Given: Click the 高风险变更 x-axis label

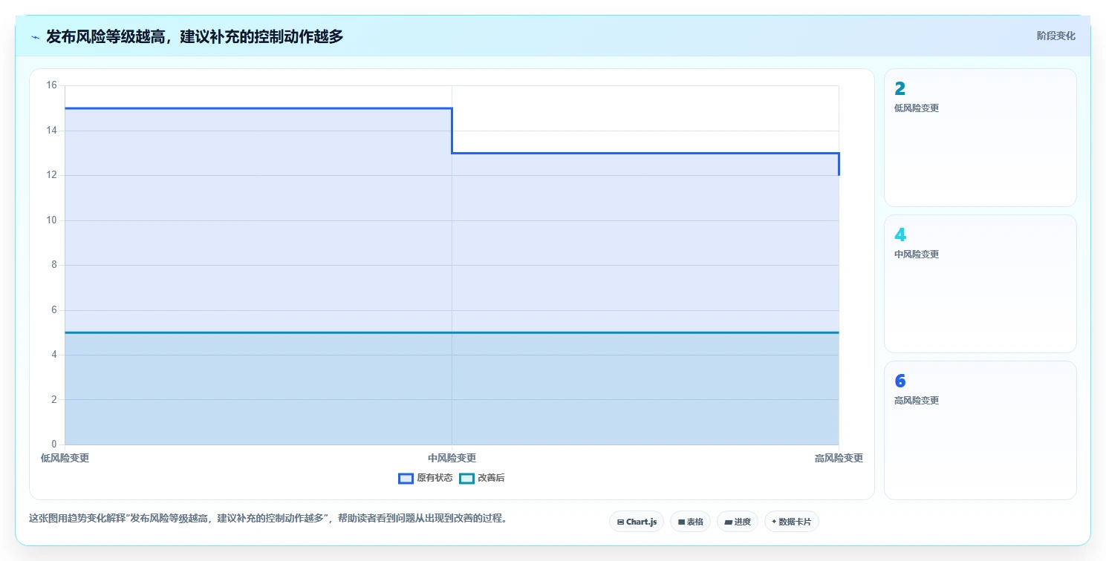Looking at the screenshot, I should (839, 459).
